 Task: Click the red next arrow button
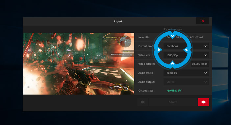(203, 102)
